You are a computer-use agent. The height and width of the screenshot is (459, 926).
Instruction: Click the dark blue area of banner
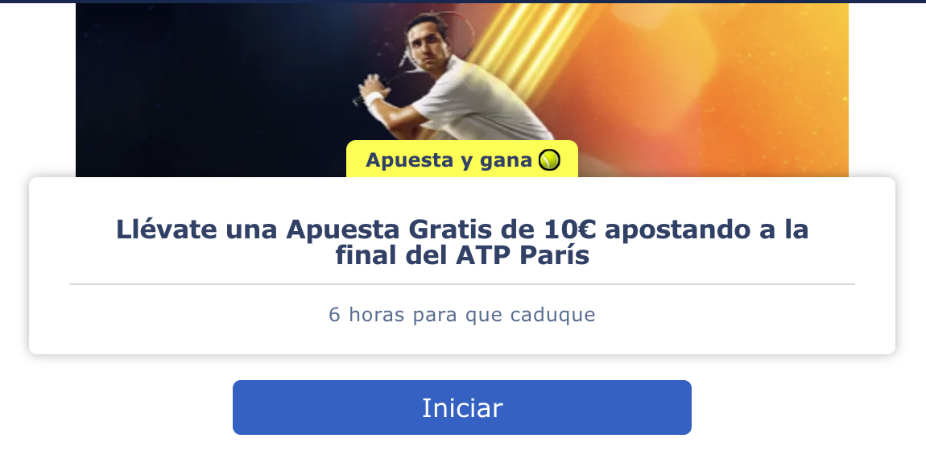(x=207, y=89)
